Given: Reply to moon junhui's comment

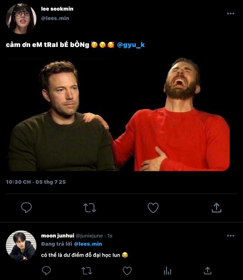Looking at the screenshot, I should click(x=46, y=271).
